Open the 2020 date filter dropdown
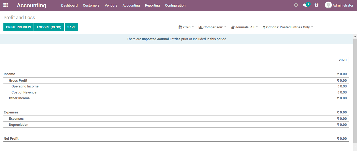This screenshot has height=151, width=357. pyautogui.click(x=186, y=27)
